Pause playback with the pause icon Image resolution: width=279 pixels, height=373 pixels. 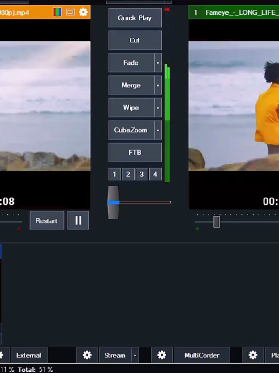pos(78,220)
